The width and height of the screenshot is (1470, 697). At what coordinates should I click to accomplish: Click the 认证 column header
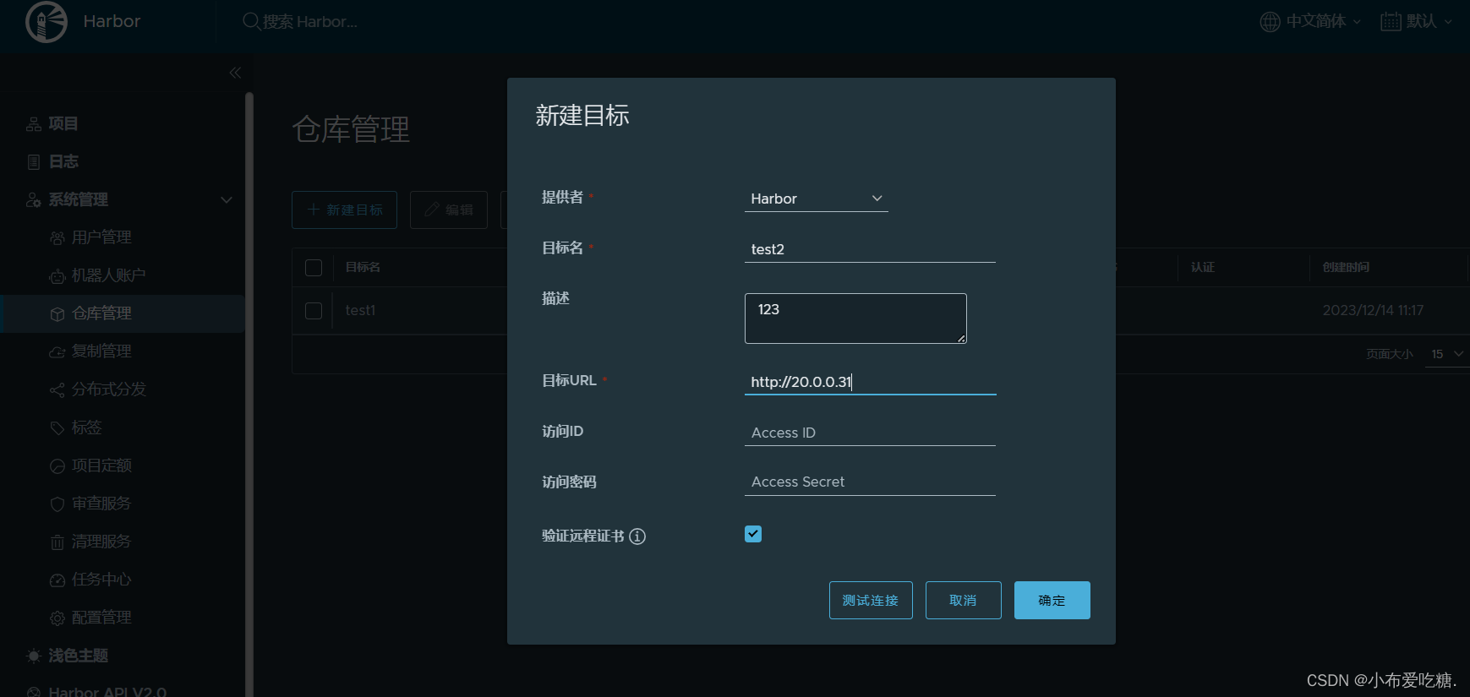[x=1203, y=267]
